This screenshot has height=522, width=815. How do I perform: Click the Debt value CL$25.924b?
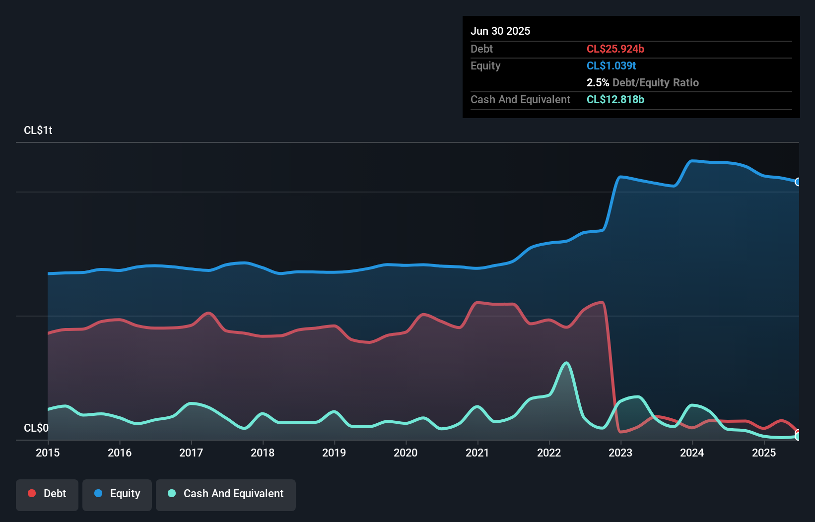point(615,49)
